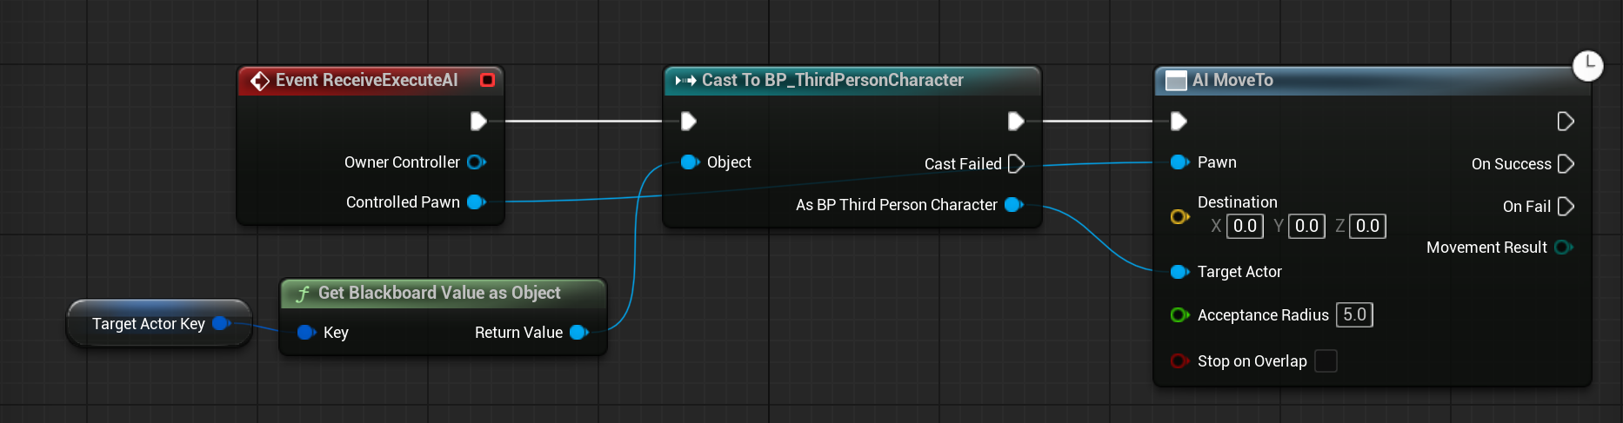The width and height of the screenshot is (1623, 423).
Task: Click the Pawn input pin
Action: click(x=1179, y=162)
